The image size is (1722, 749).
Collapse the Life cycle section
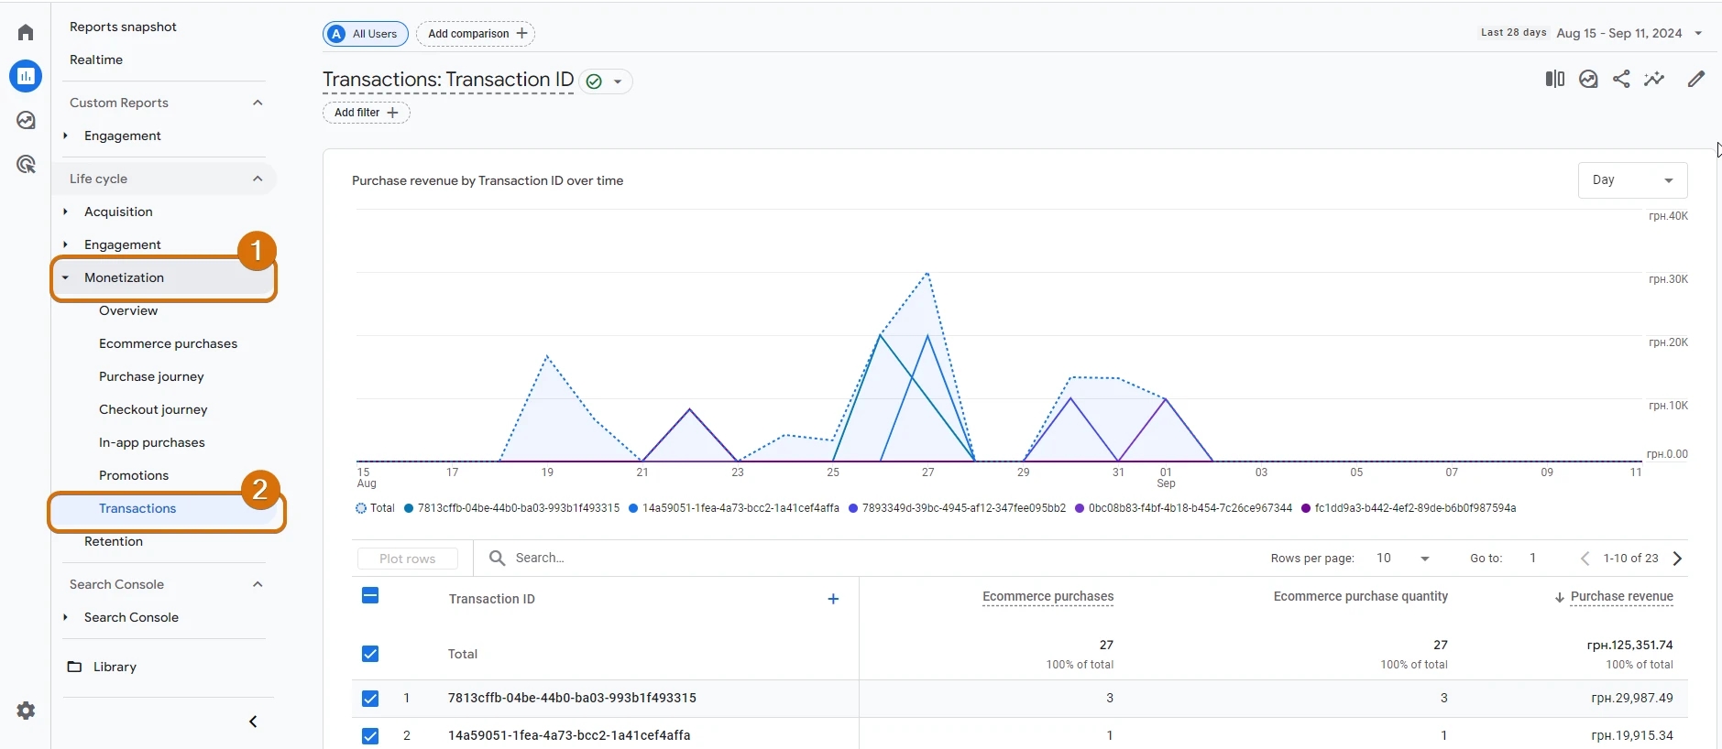click(258, 179)
